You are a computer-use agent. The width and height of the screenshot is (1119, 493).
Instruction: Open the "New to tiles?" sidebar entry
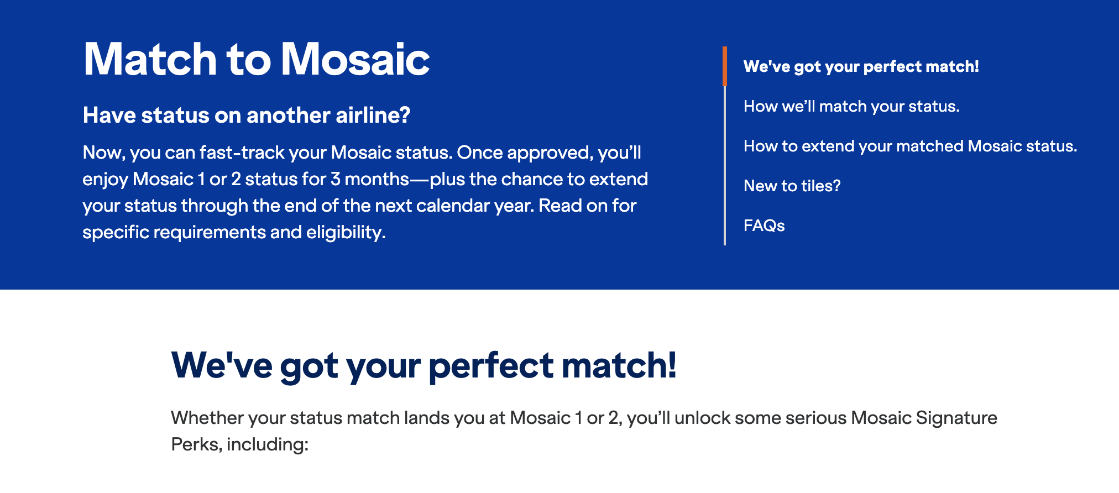coord(792,186)
